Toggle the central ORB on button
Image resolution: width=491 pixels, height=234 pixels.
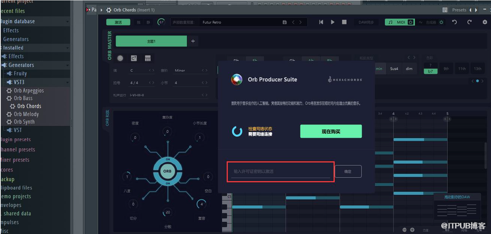coord(167,171)
